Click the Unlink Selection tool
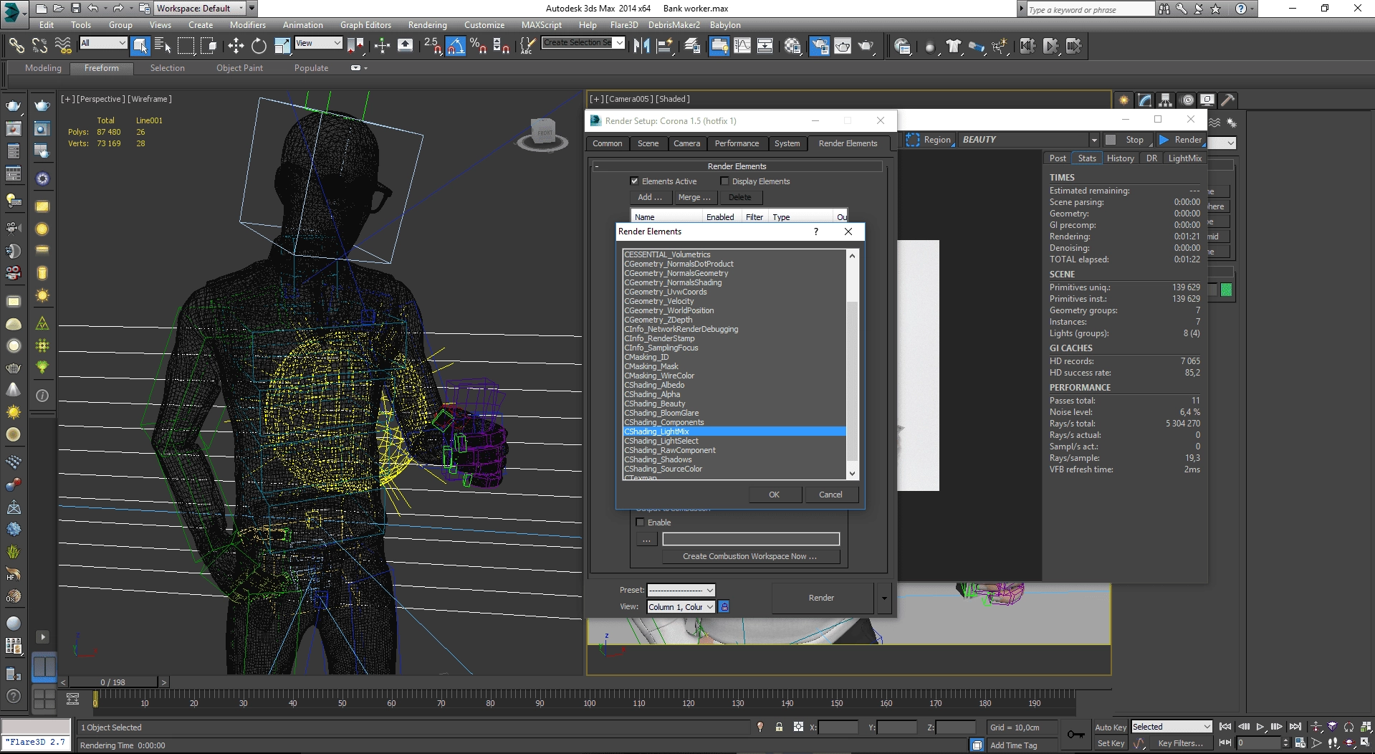The width and height of the screenshot is (1375, 754). point(39,46)
